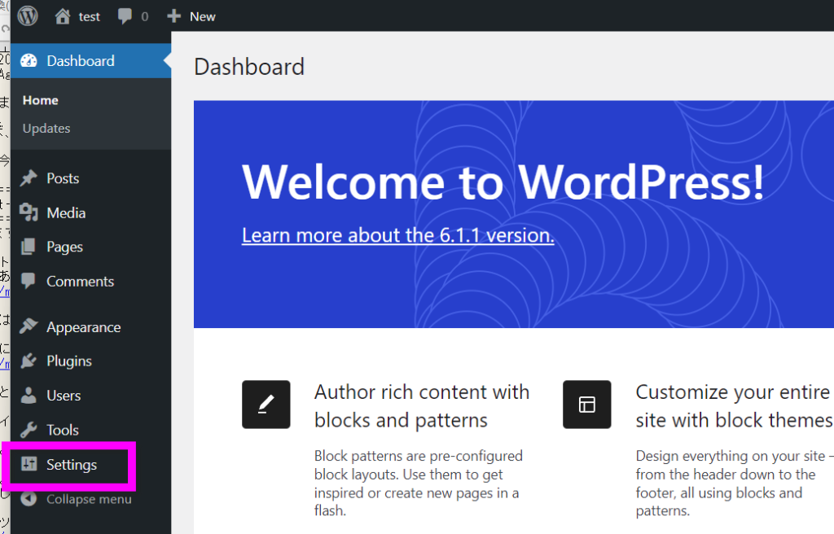The image size is (834, 534).
Task: Click the plus icon next to New
Action: point(174,16)
